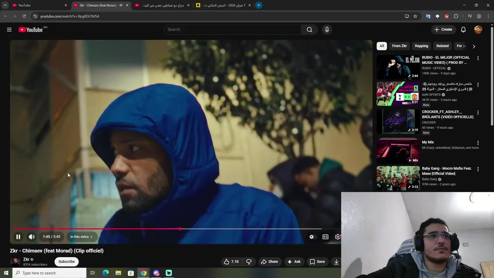Screen dimensions: 494x278
Task: Open the Chrome profile icon
Action: [479, 16]
